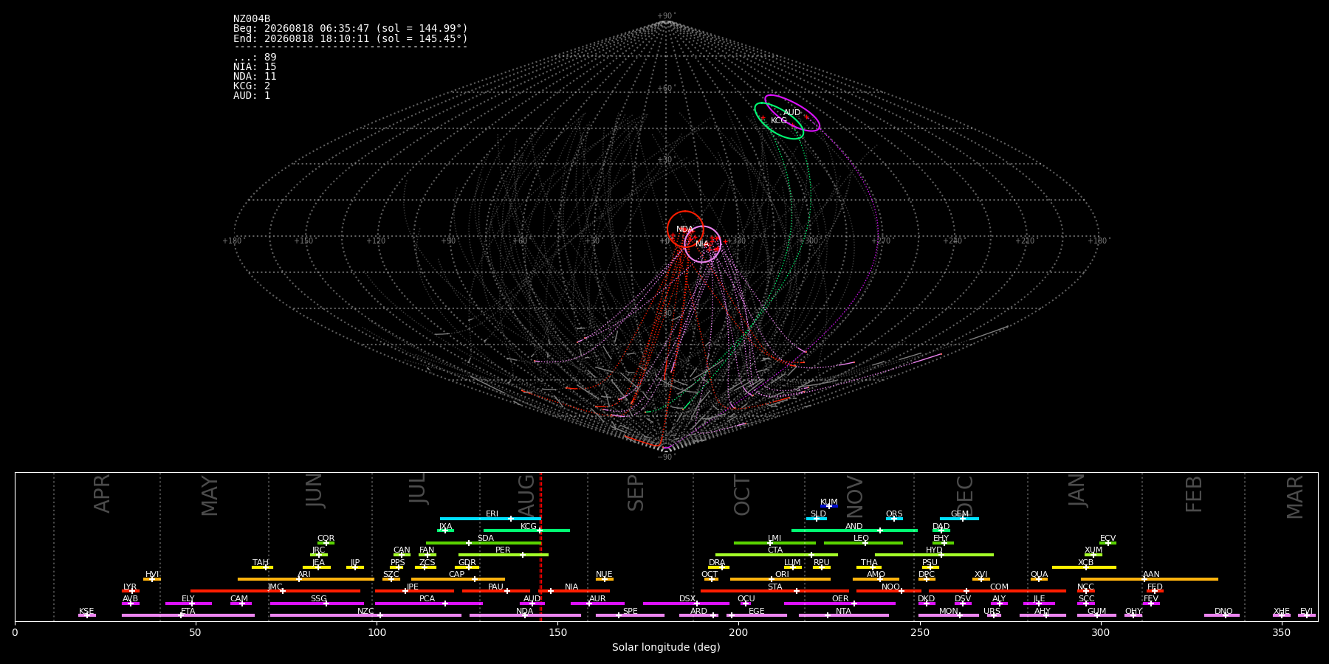Screen dimensions: 1329x664
Task: Click the +120 longitude label on the map
Action: tap(376, 241)
